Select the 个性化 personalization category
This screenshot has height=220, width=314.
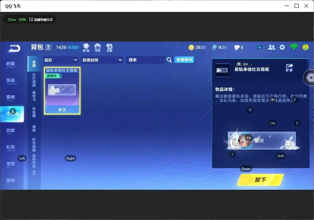tap(12, 114)
